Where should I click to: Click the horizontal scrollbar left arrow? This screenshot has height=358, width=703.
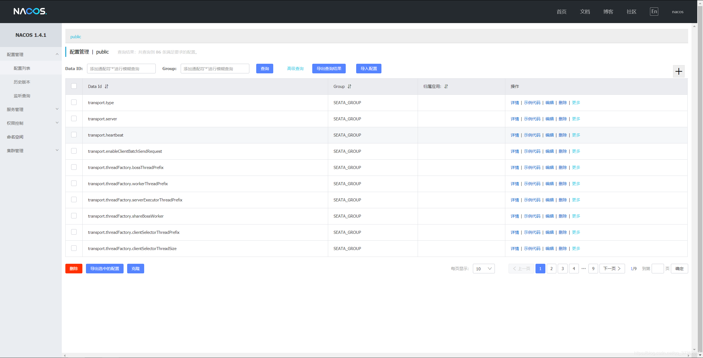coord(65,356)
